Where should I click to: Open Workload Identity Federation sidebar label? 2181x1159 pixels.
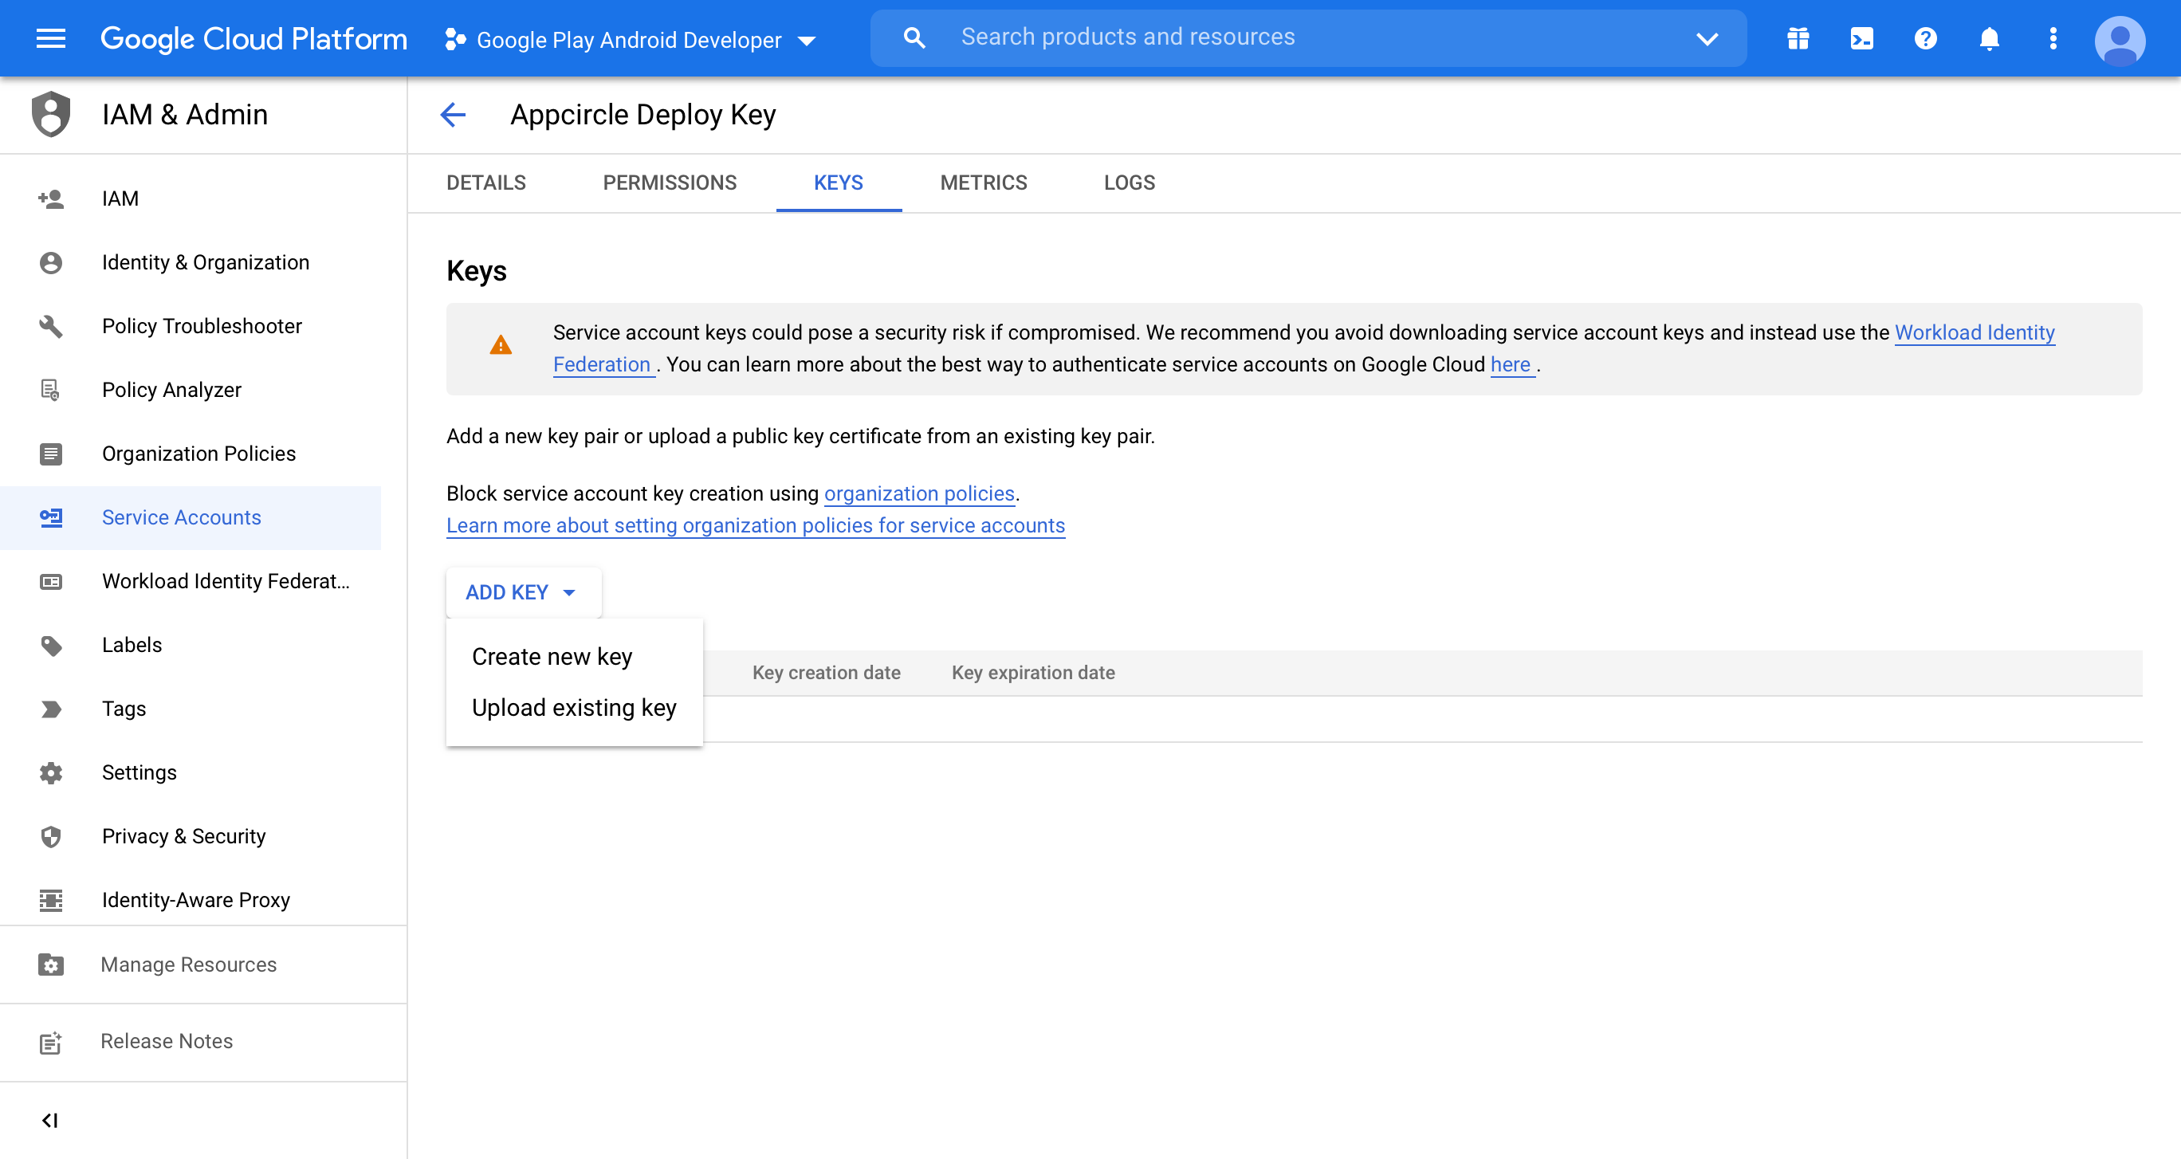point(226,581)
